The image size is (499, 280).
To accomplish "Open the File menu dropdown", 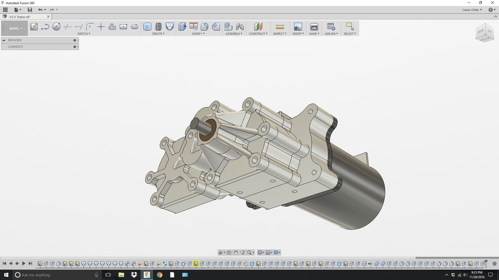I will (x=18, y=10).
